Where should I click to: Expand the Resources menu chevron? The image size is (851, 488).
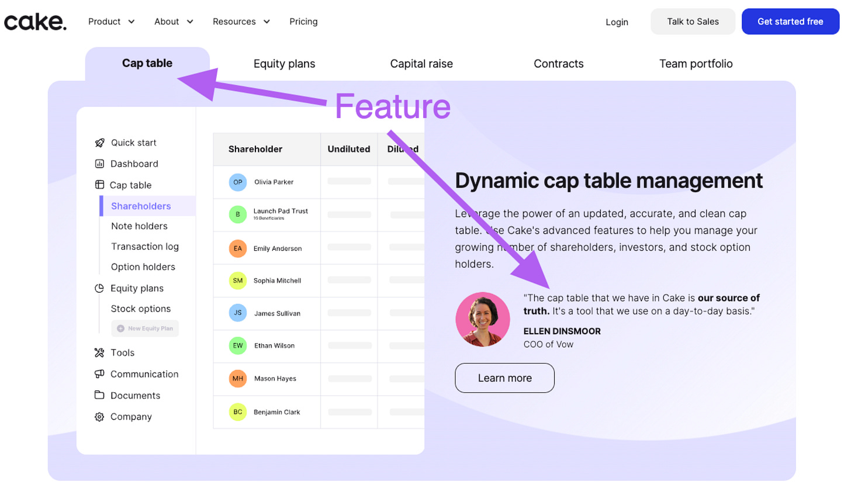coord(267,22)
